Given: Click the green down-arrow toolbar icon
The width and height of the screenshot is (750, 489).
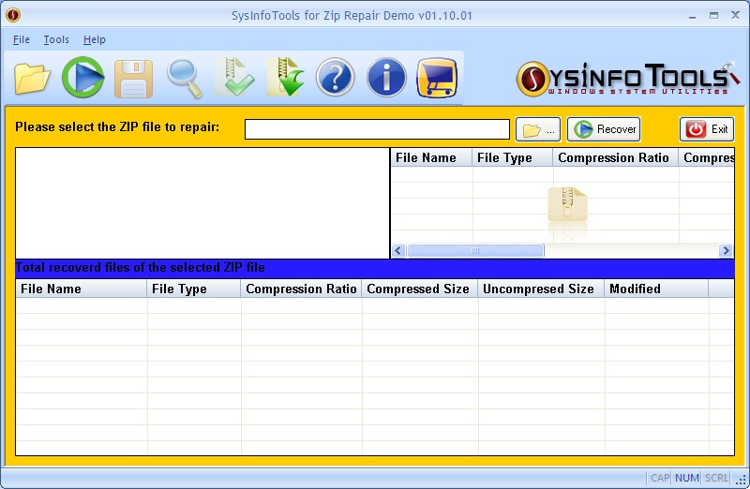Looking at the screenshot, I should [286, 78].
